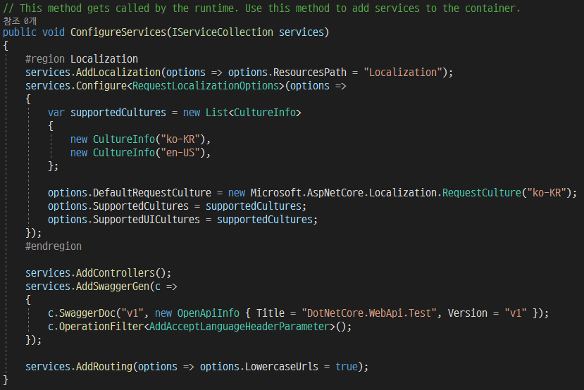584x390 pixels.
Task: Click the "Localization" string literal
Action: coord(403,73)
